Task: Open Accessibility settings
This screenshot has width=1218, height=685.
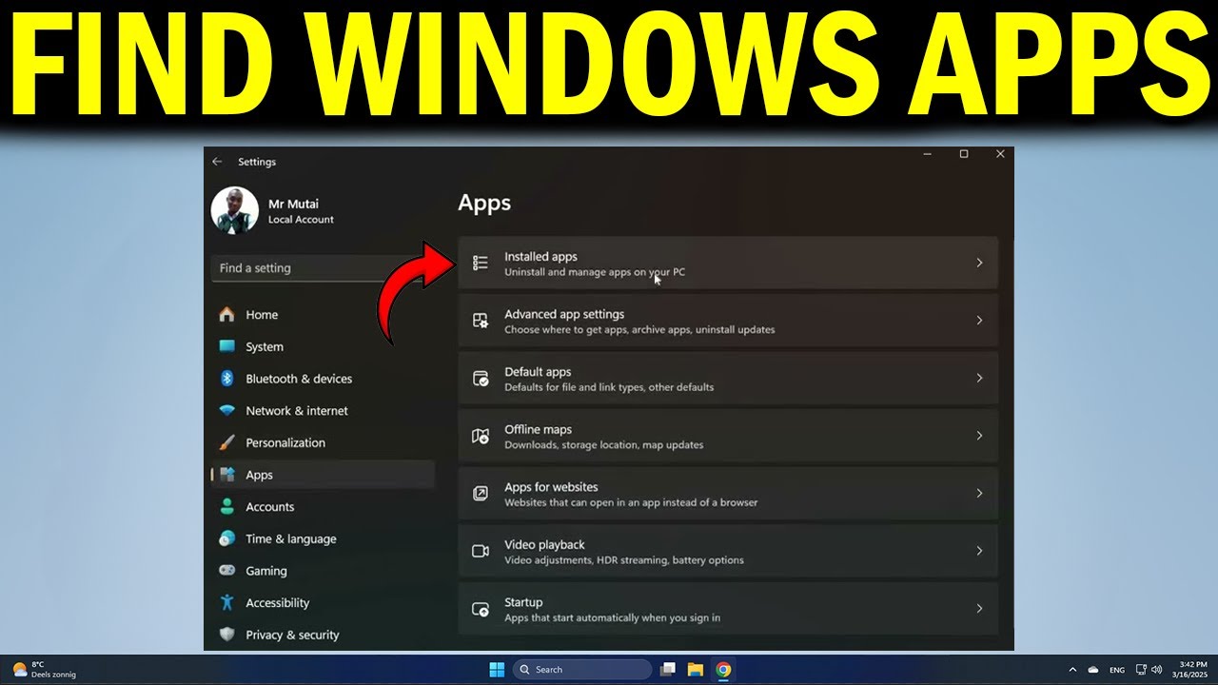Action: coord(323,603)
